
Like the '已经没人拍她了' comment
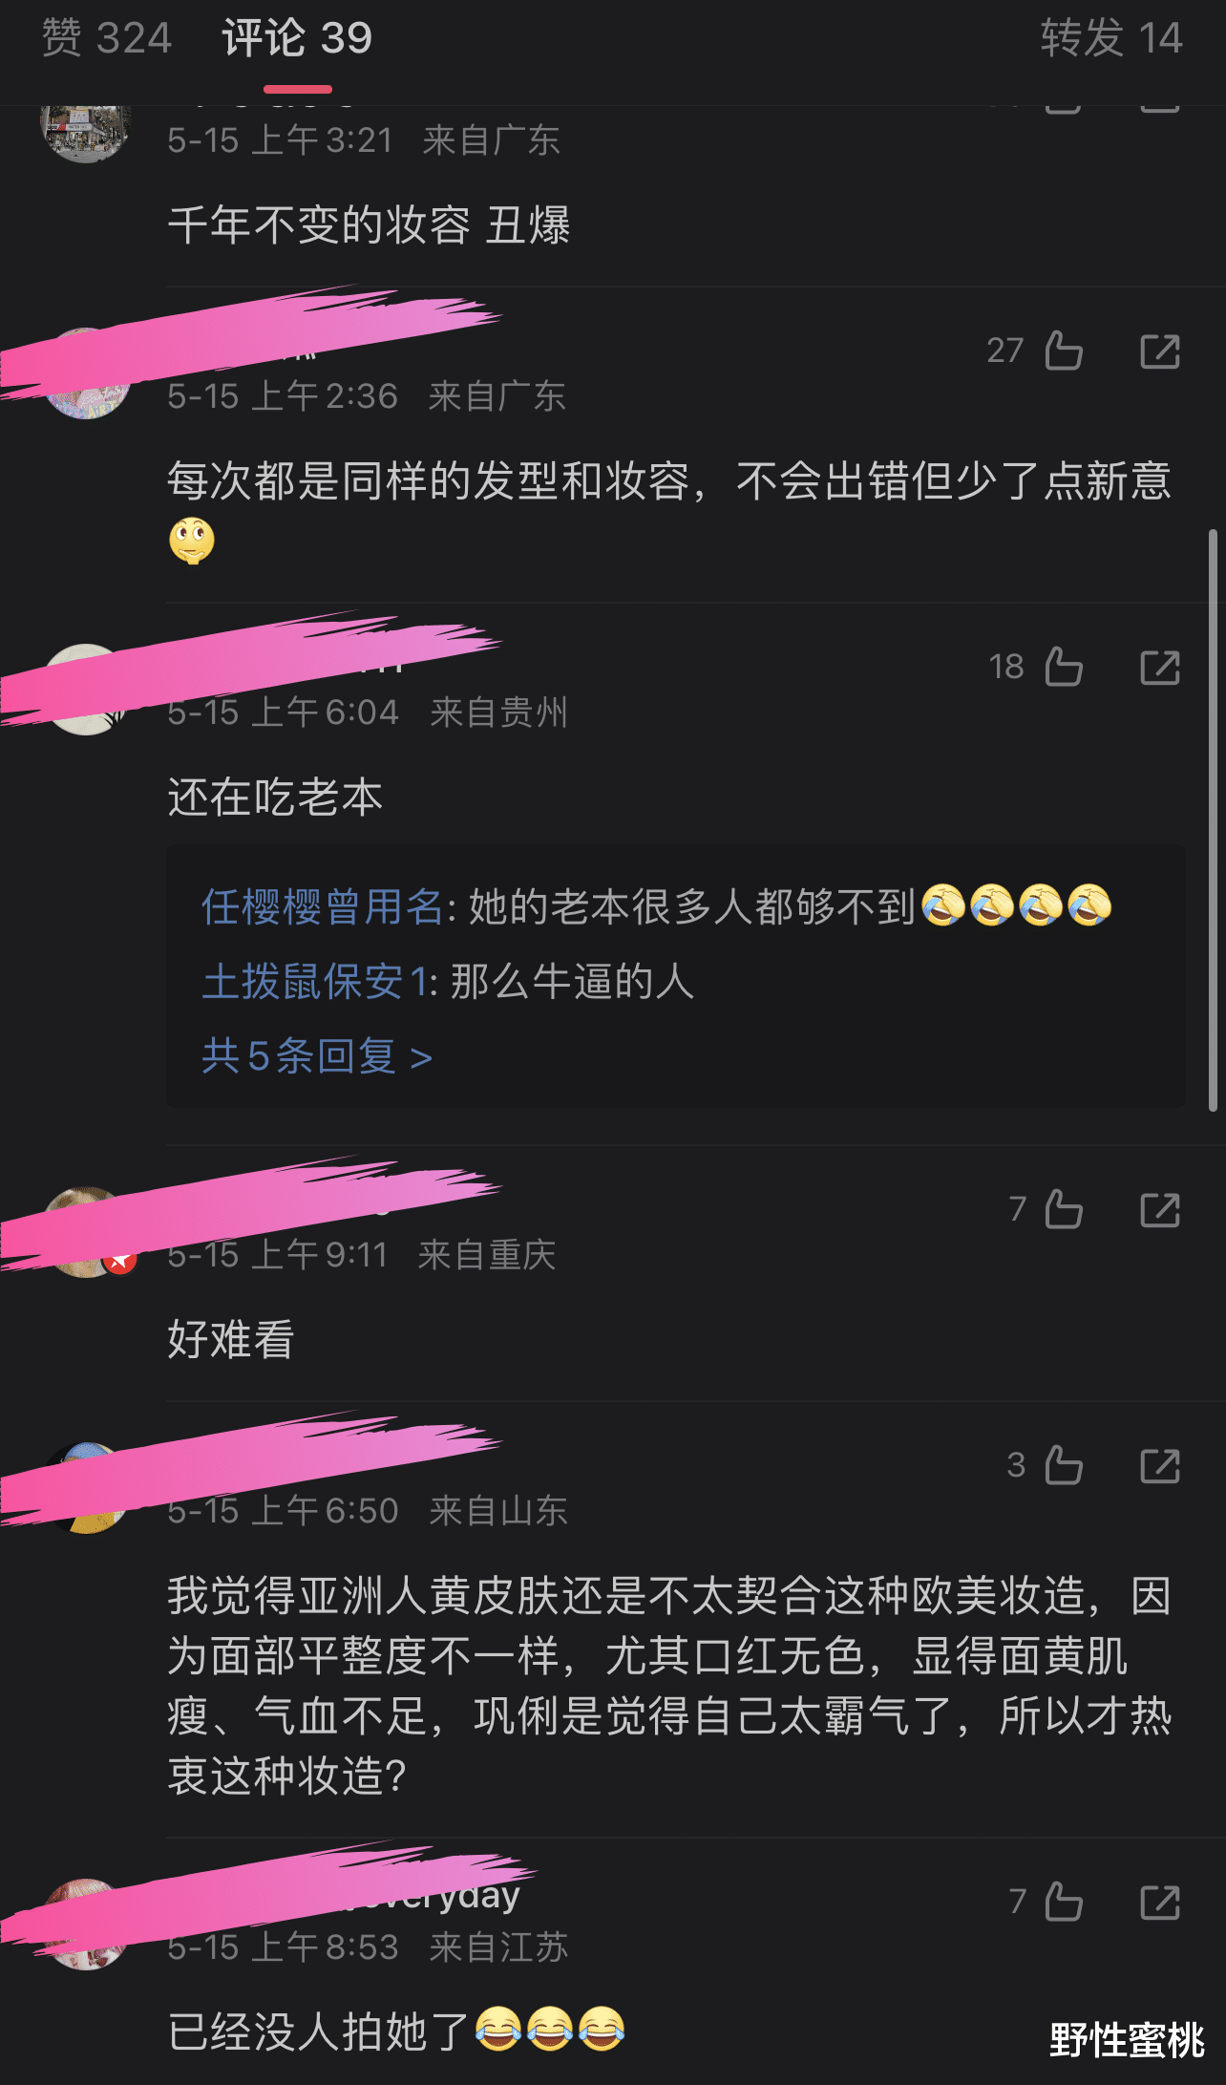(1064, 1902)
